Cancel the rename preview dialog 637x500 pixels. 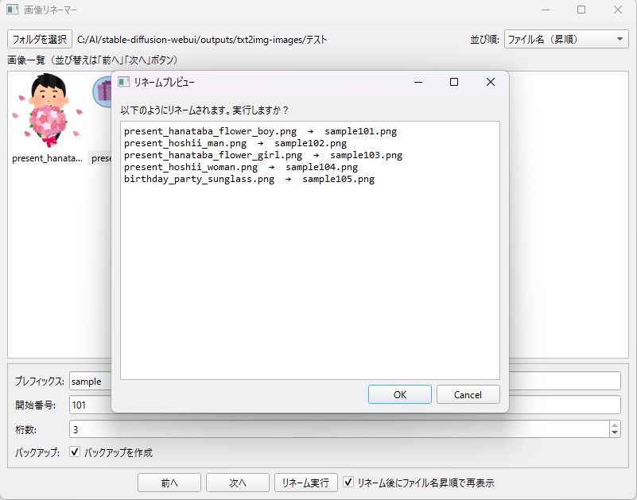(468, 394)
